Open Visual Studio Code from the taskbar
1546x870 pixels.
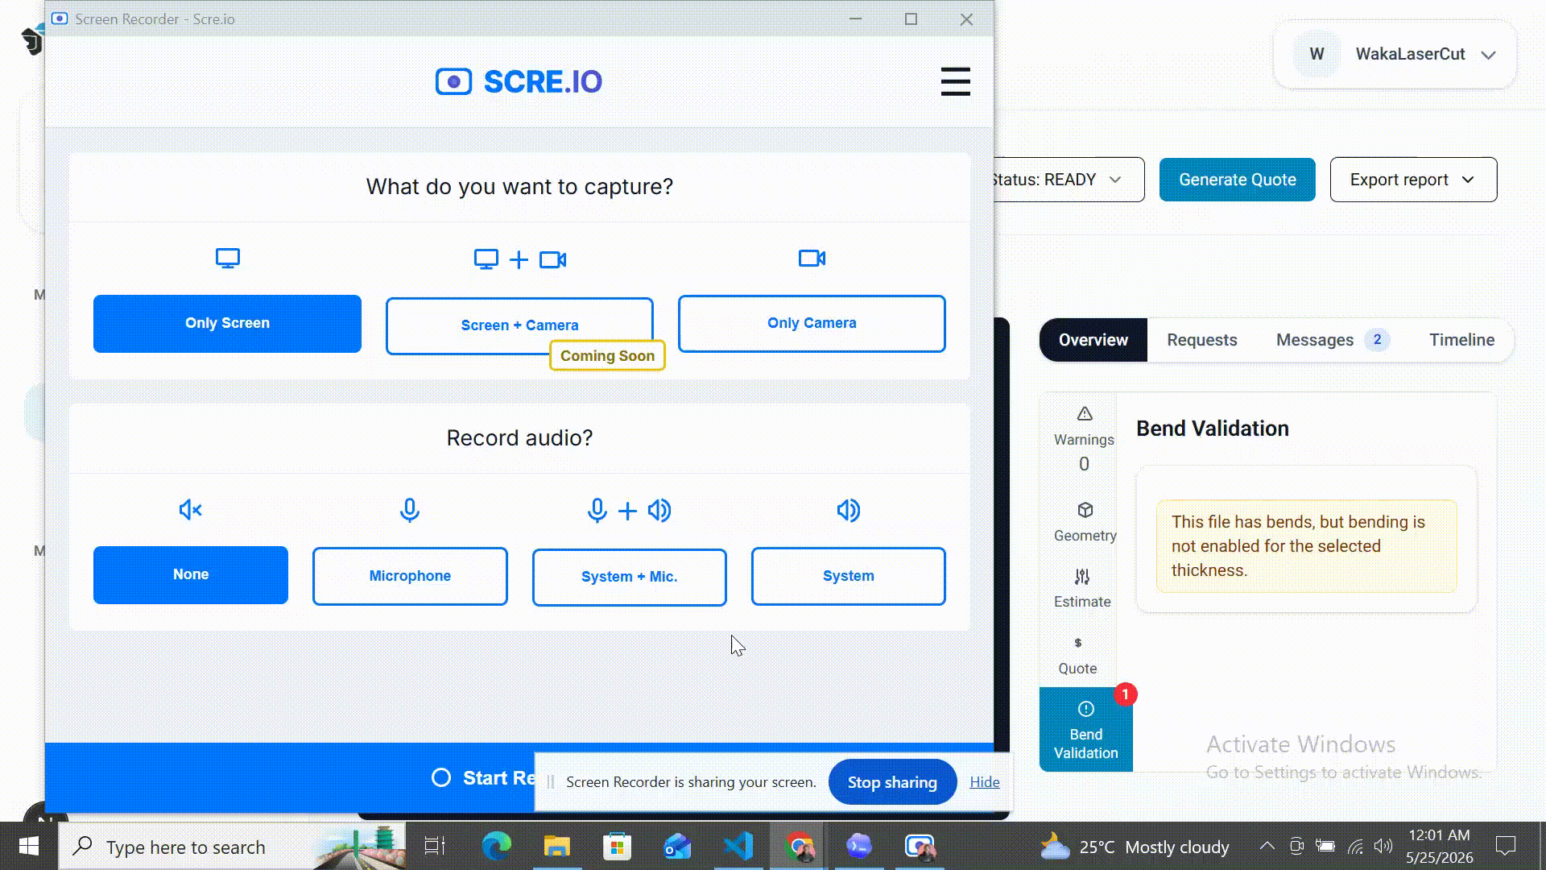coord(738,847)
